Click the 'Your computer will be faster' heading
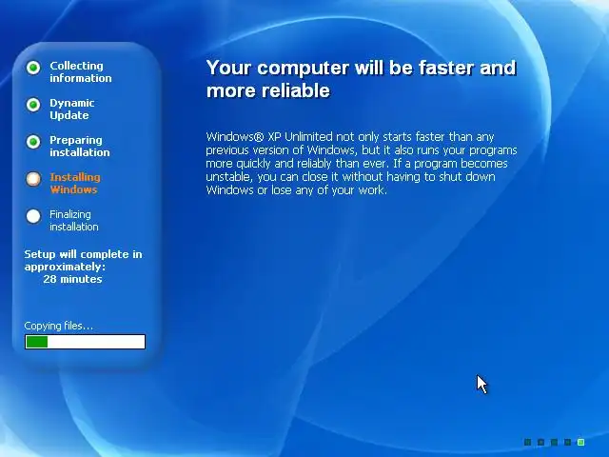The width and height of the screenshot is (609, 457). [361, 79]
